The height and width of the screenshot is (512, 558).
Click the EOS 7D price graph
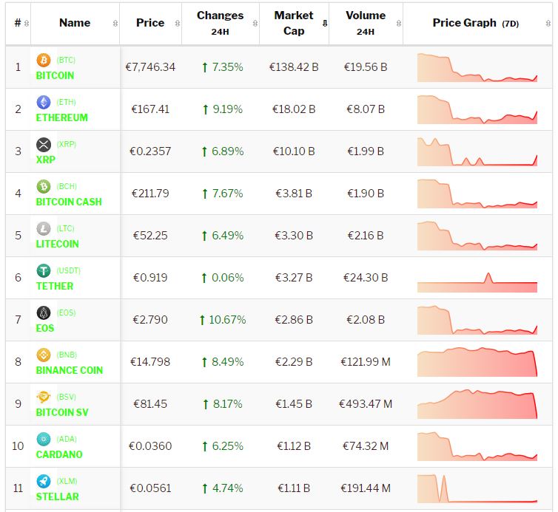pos(477,321)
